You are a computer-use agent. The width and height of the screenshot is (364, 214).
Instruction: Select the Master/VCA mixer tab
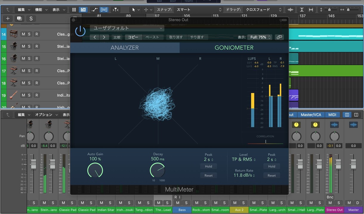[311, 115]
